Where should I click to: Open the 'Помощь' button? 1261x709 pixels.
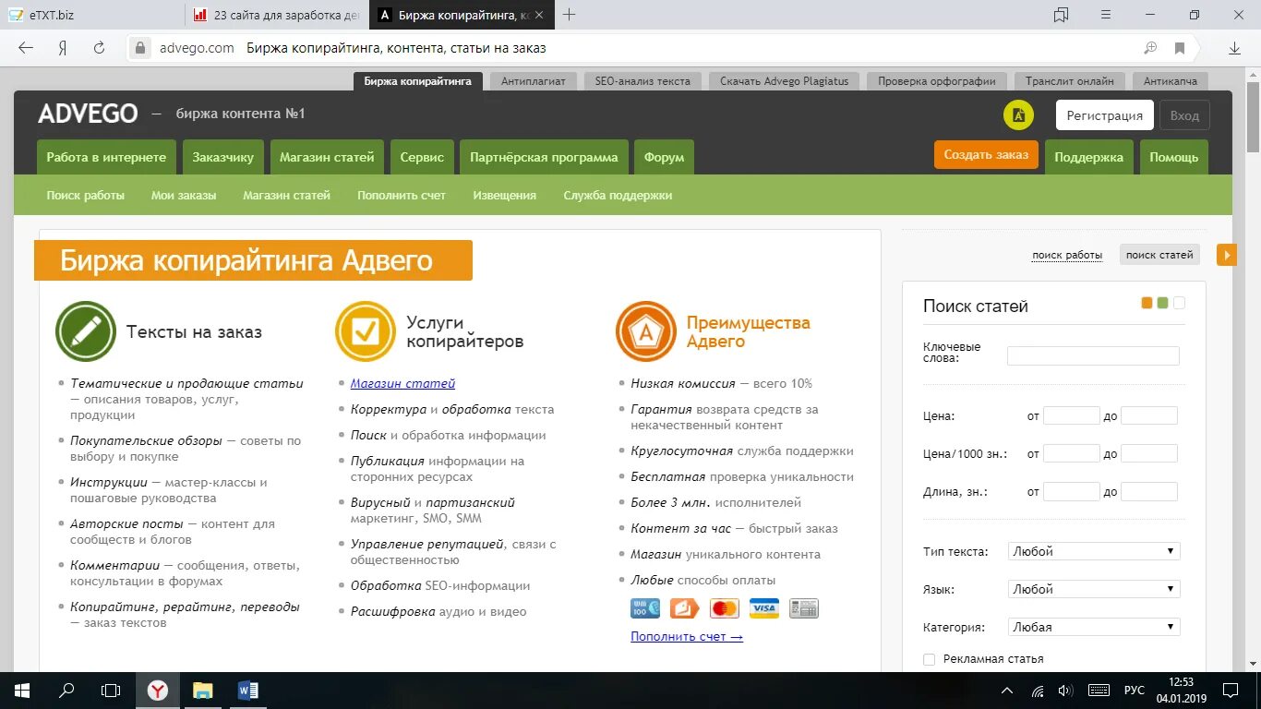click(x=1173, y=157)
